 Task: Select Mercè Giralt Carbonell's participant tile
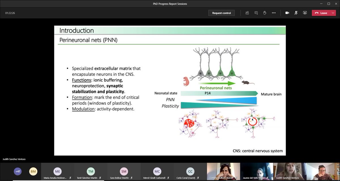click(157, 172)
